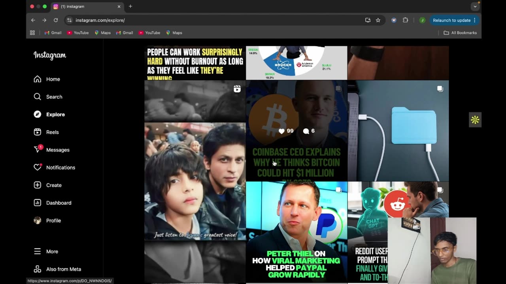The height and width of the screenshot is (284, 506).
Task: Open Notifications in the sidebar
Action: tap(60, 167)
